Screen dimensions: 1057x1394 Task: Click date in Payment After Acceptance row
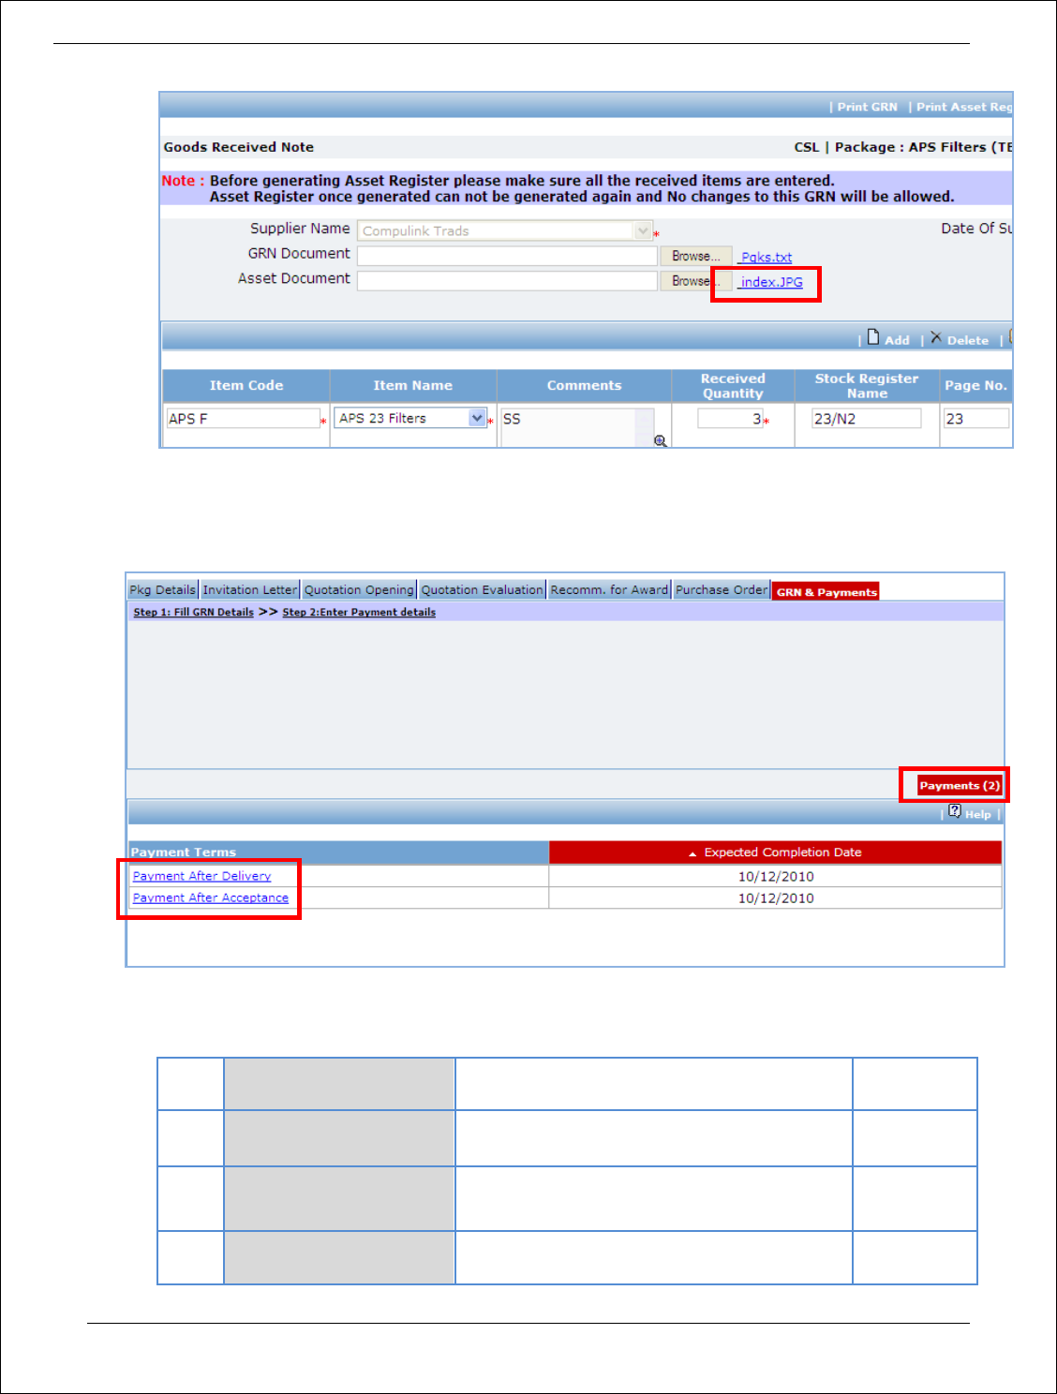click(x=776, y=898)
